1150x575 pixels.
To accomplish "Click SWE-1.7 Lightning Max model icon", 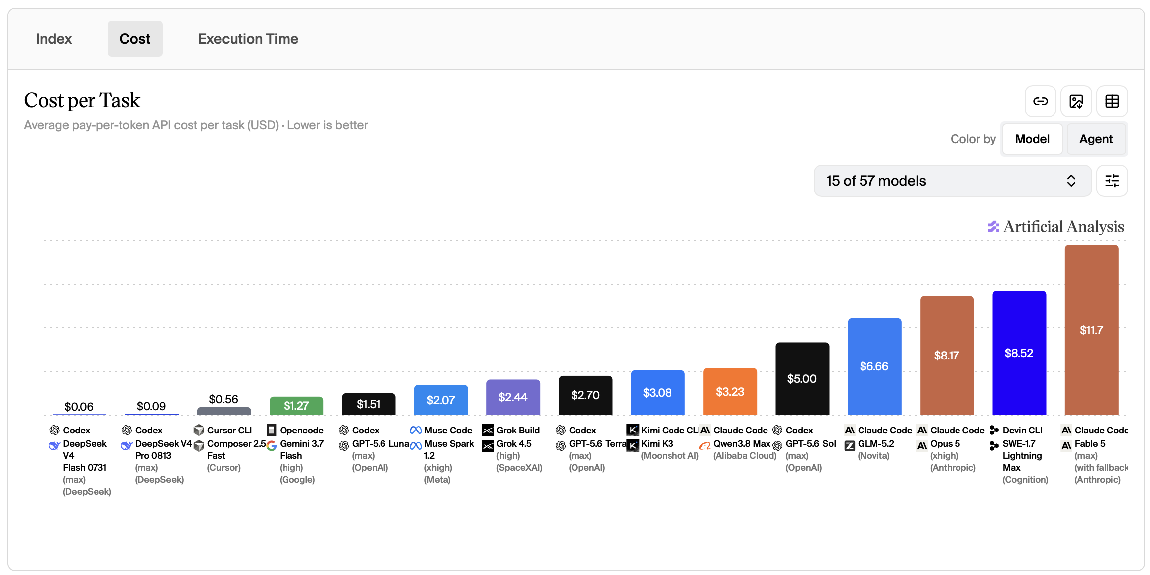I will tap(994, 445).
